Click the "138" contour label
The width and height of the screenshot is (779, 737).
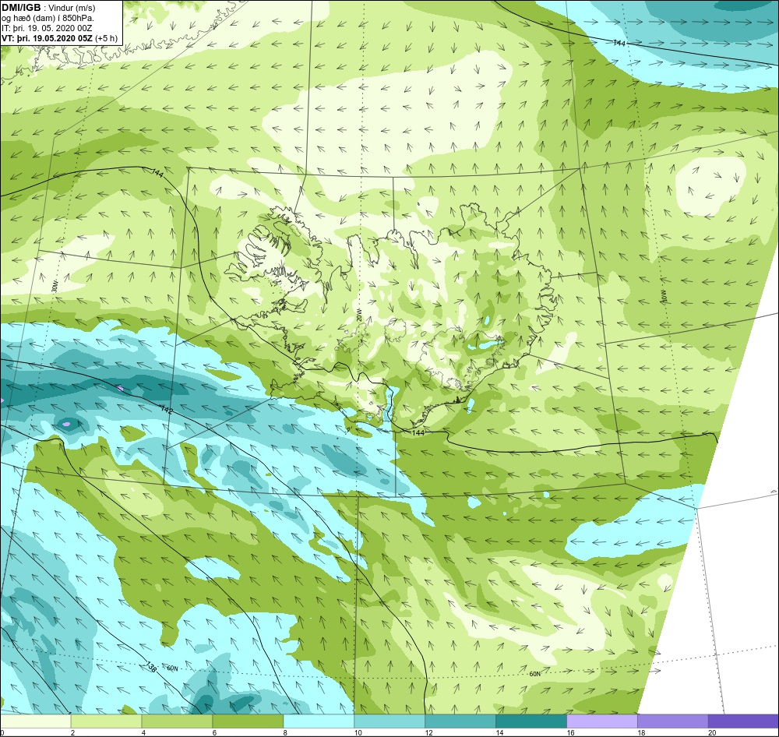[x=151, y=667]
